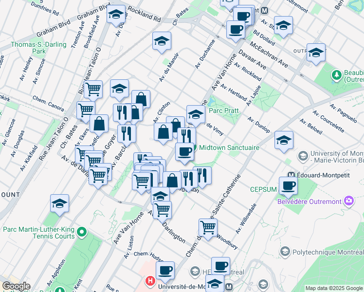364x292 pixels.
Task: Click the Av. Willowdale street label
Action: [x=246, y=218]
